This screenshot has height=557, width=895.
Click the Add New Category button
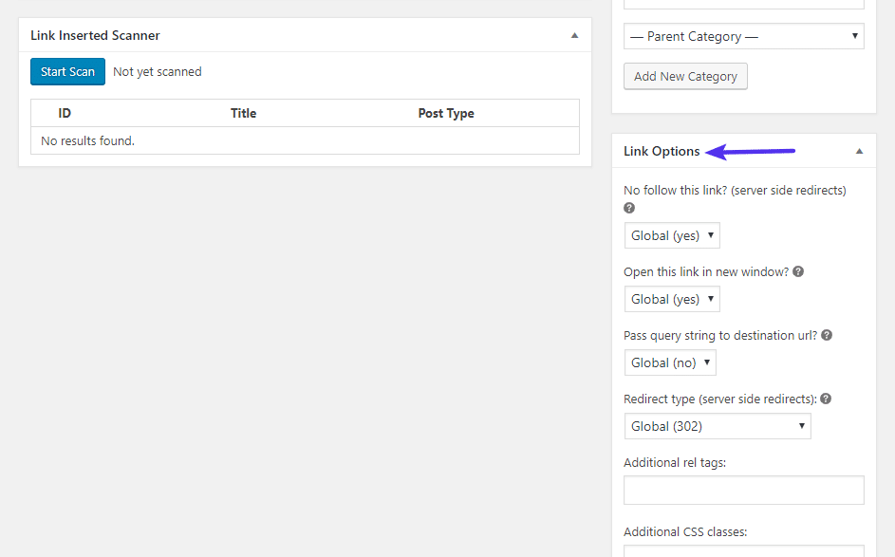685,76
